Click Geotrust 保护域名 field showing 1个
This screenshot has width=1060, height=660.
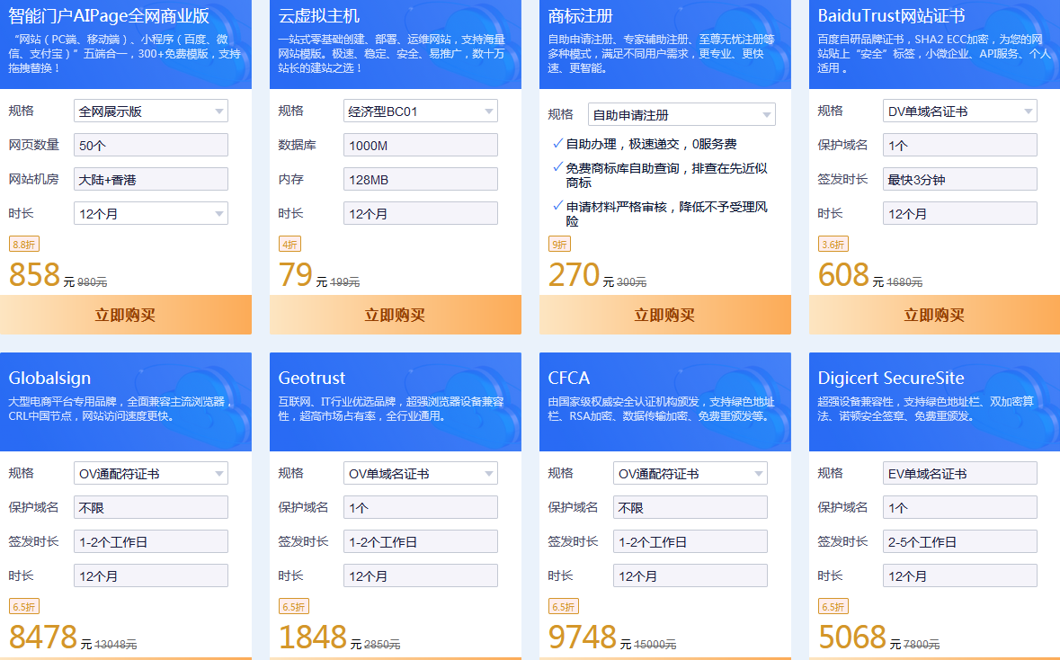coord(421,508)
